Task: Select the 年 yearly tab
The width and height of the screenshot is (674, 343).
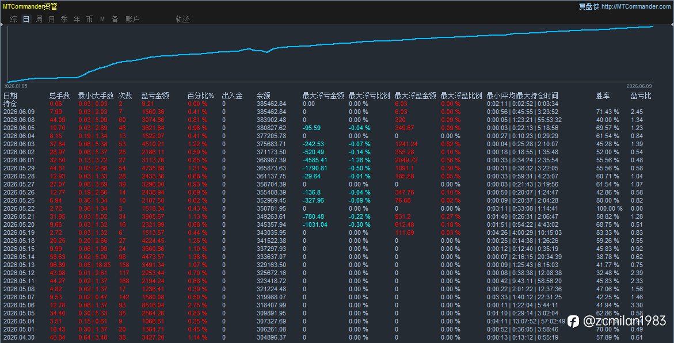Action: pos(77,19)
